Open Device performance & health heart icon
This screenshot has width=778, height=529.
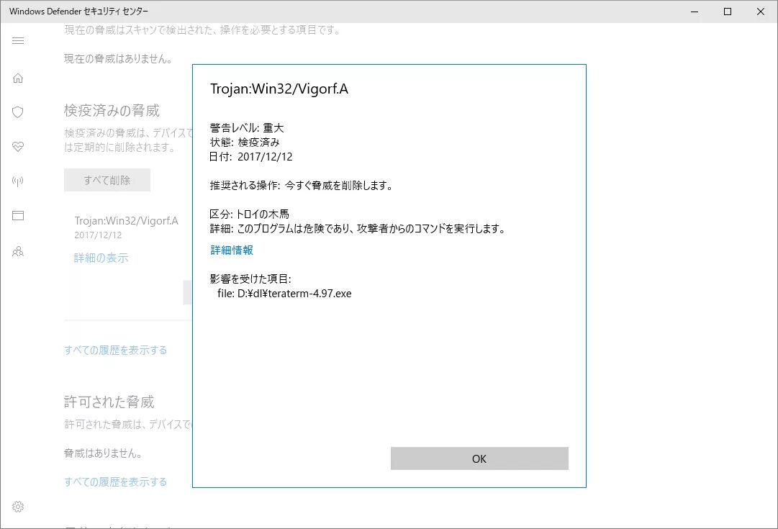coord(18,147)
